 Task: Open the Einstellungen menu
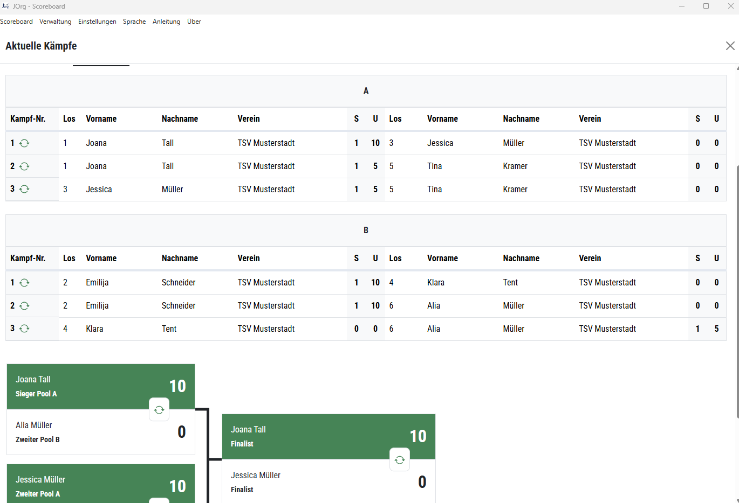[x=97, y=22]
